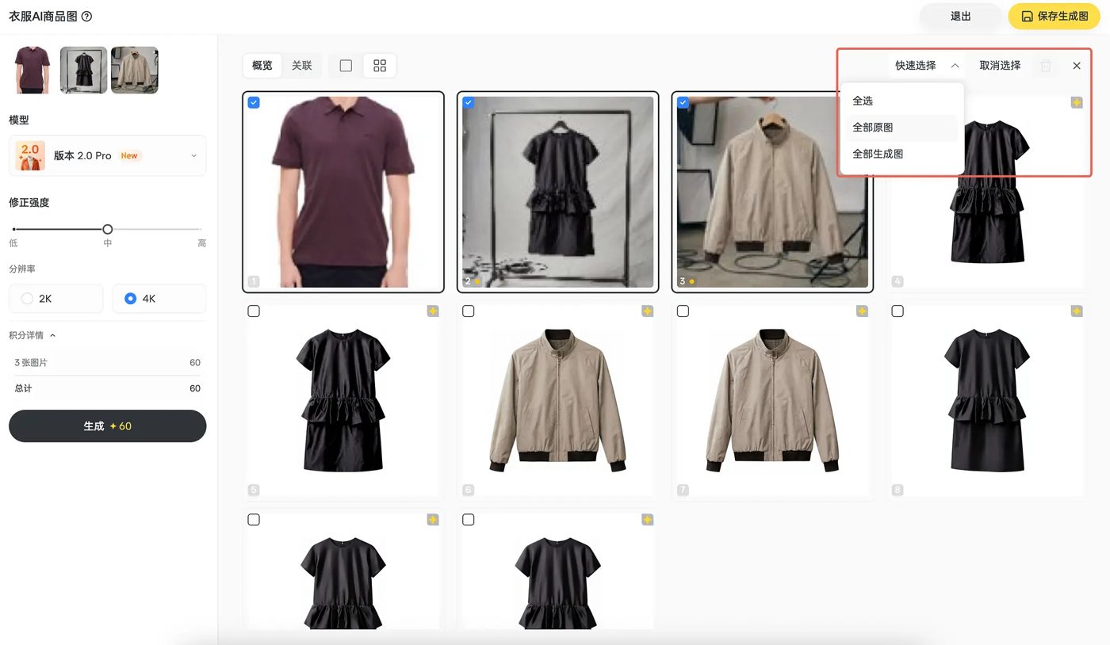Image resolution: width=1110 pixels, height=645 pixels.
Task: Click AI sparkle badge on image 6
Action: (x=648, y=311)
